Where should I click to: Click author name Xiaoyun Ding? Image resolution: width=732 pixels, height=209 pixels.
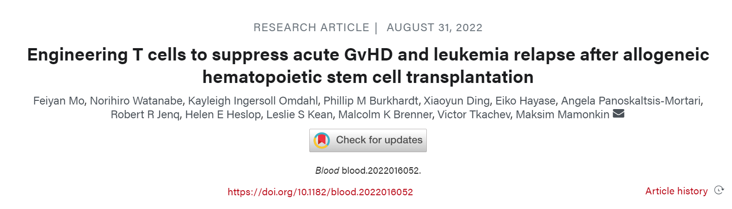click(456, 101)
